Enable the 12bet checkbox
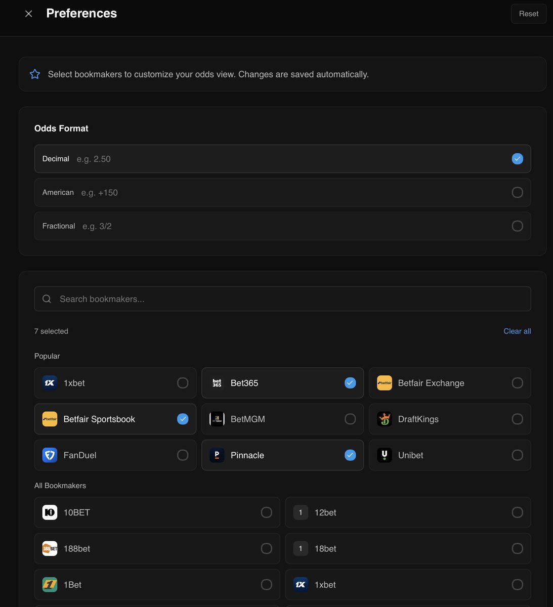 pos(517,512)
